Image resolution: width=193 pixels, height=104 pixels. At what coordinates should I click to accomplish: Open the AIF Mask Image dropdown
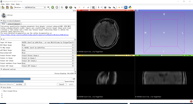tap(48, 50)
